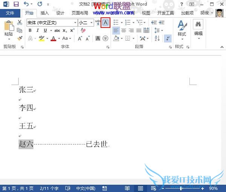Click language 中文(中国) in status bar

coord(86,188)
